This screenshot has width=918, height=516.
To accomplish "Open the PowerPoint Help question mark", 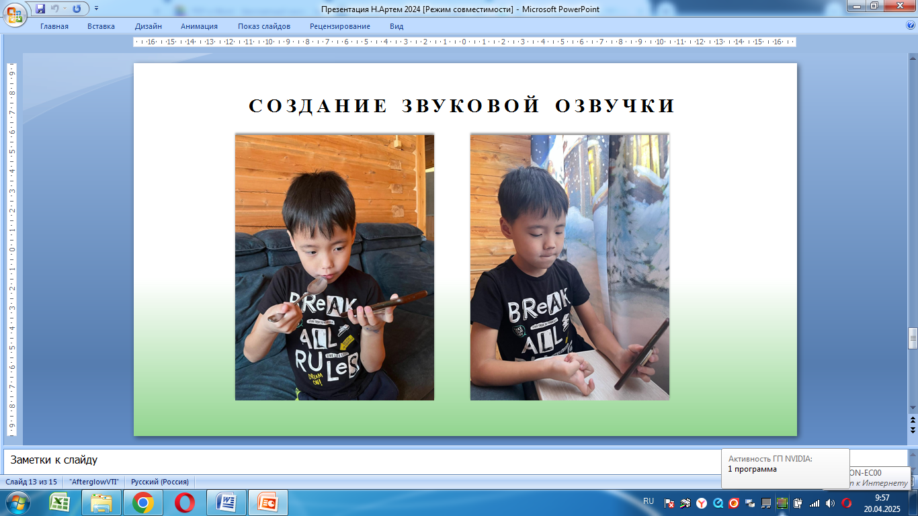I will point(911,26).
